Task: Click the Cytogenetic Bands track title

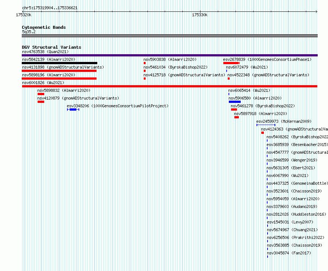Action: (44, 27)
